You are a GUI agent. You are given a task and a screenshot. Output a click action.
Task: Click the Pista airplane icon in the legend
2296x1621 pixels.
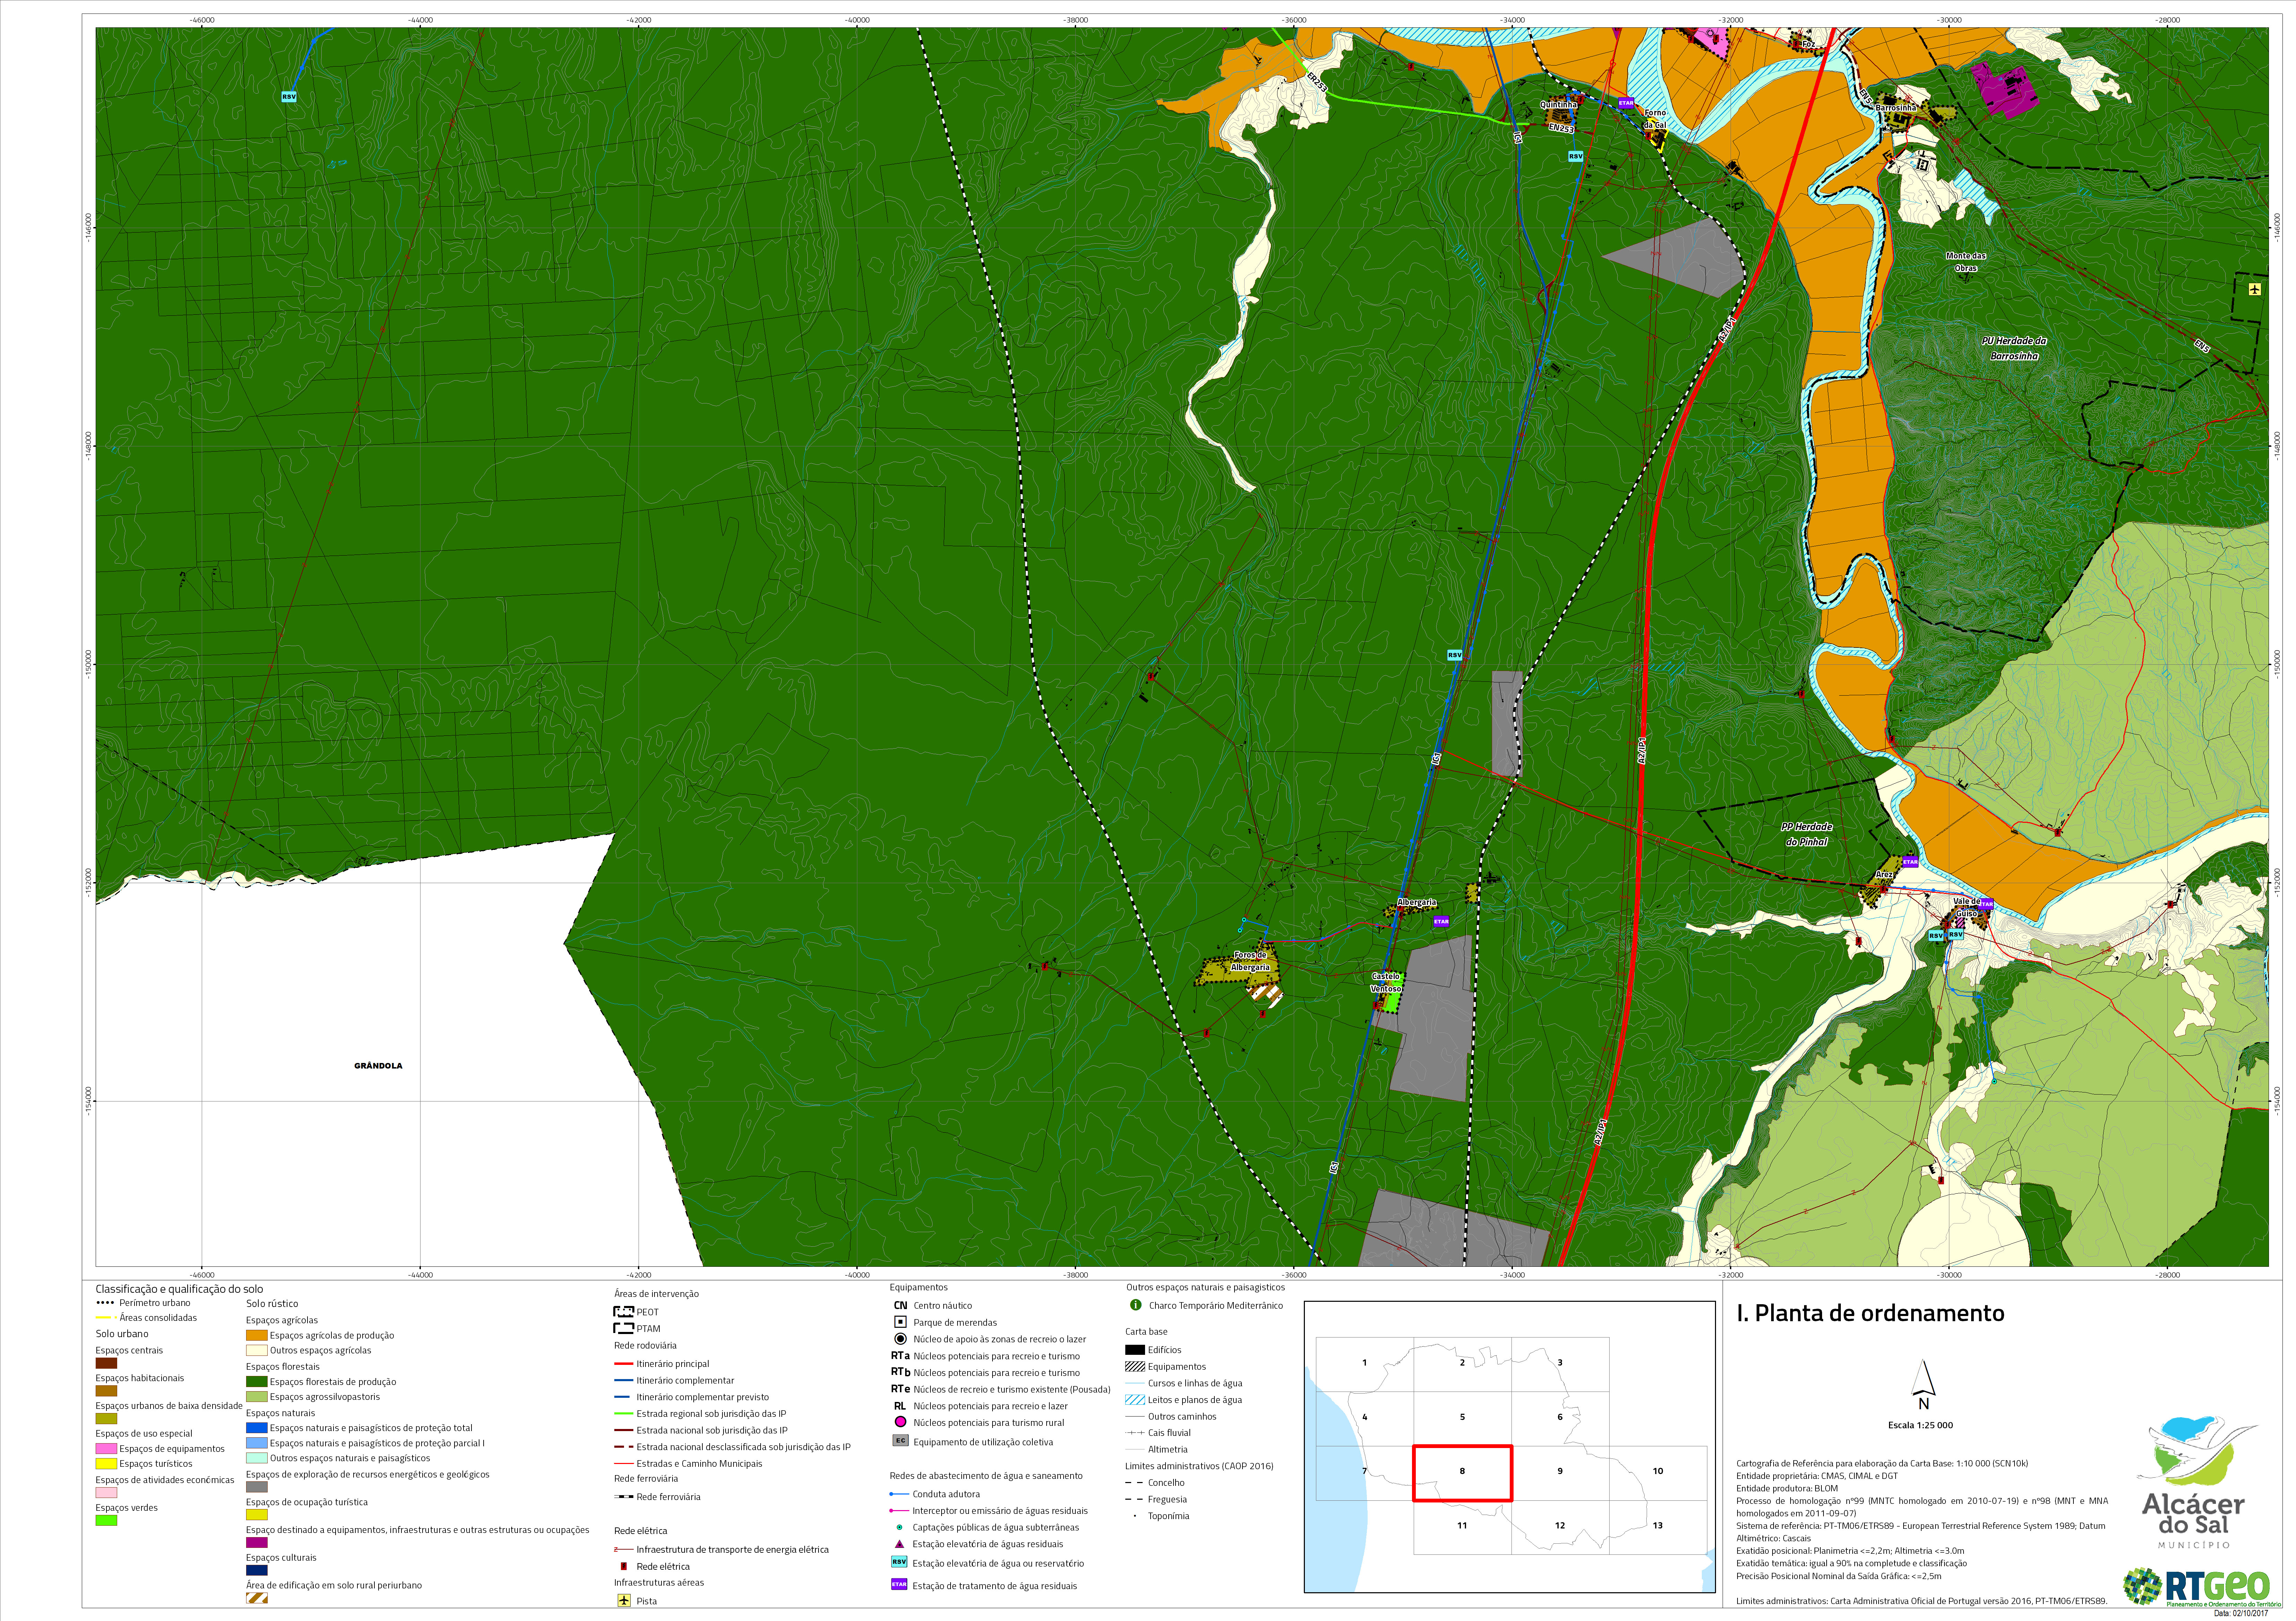(x=624, y=1600)
